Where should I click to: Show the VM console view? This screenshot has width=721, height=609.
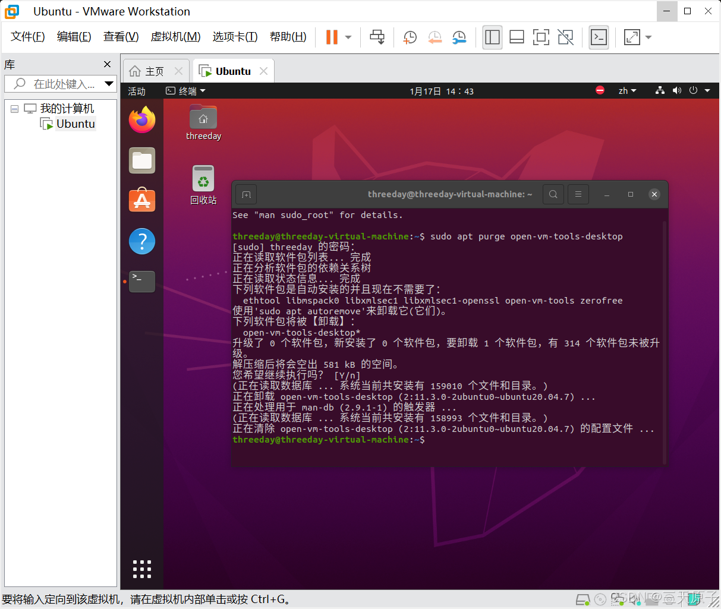599,37
